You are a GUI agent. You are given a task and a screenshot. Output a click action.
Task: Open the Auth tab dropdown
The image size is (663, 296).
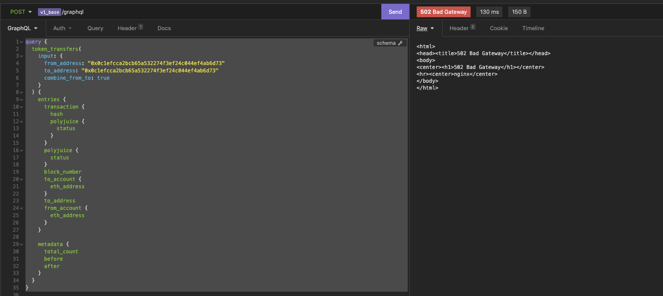click(x=63, y=28)
